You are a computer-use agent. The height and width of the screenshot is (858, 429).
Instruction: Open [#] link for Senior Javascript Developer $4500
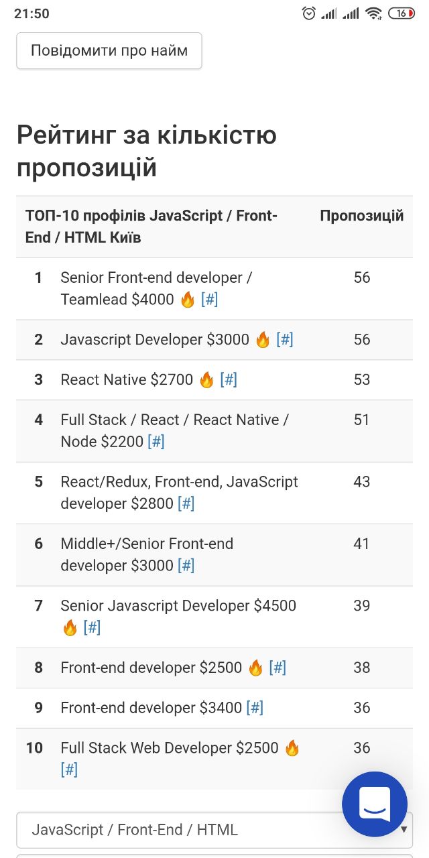point(93,628)
